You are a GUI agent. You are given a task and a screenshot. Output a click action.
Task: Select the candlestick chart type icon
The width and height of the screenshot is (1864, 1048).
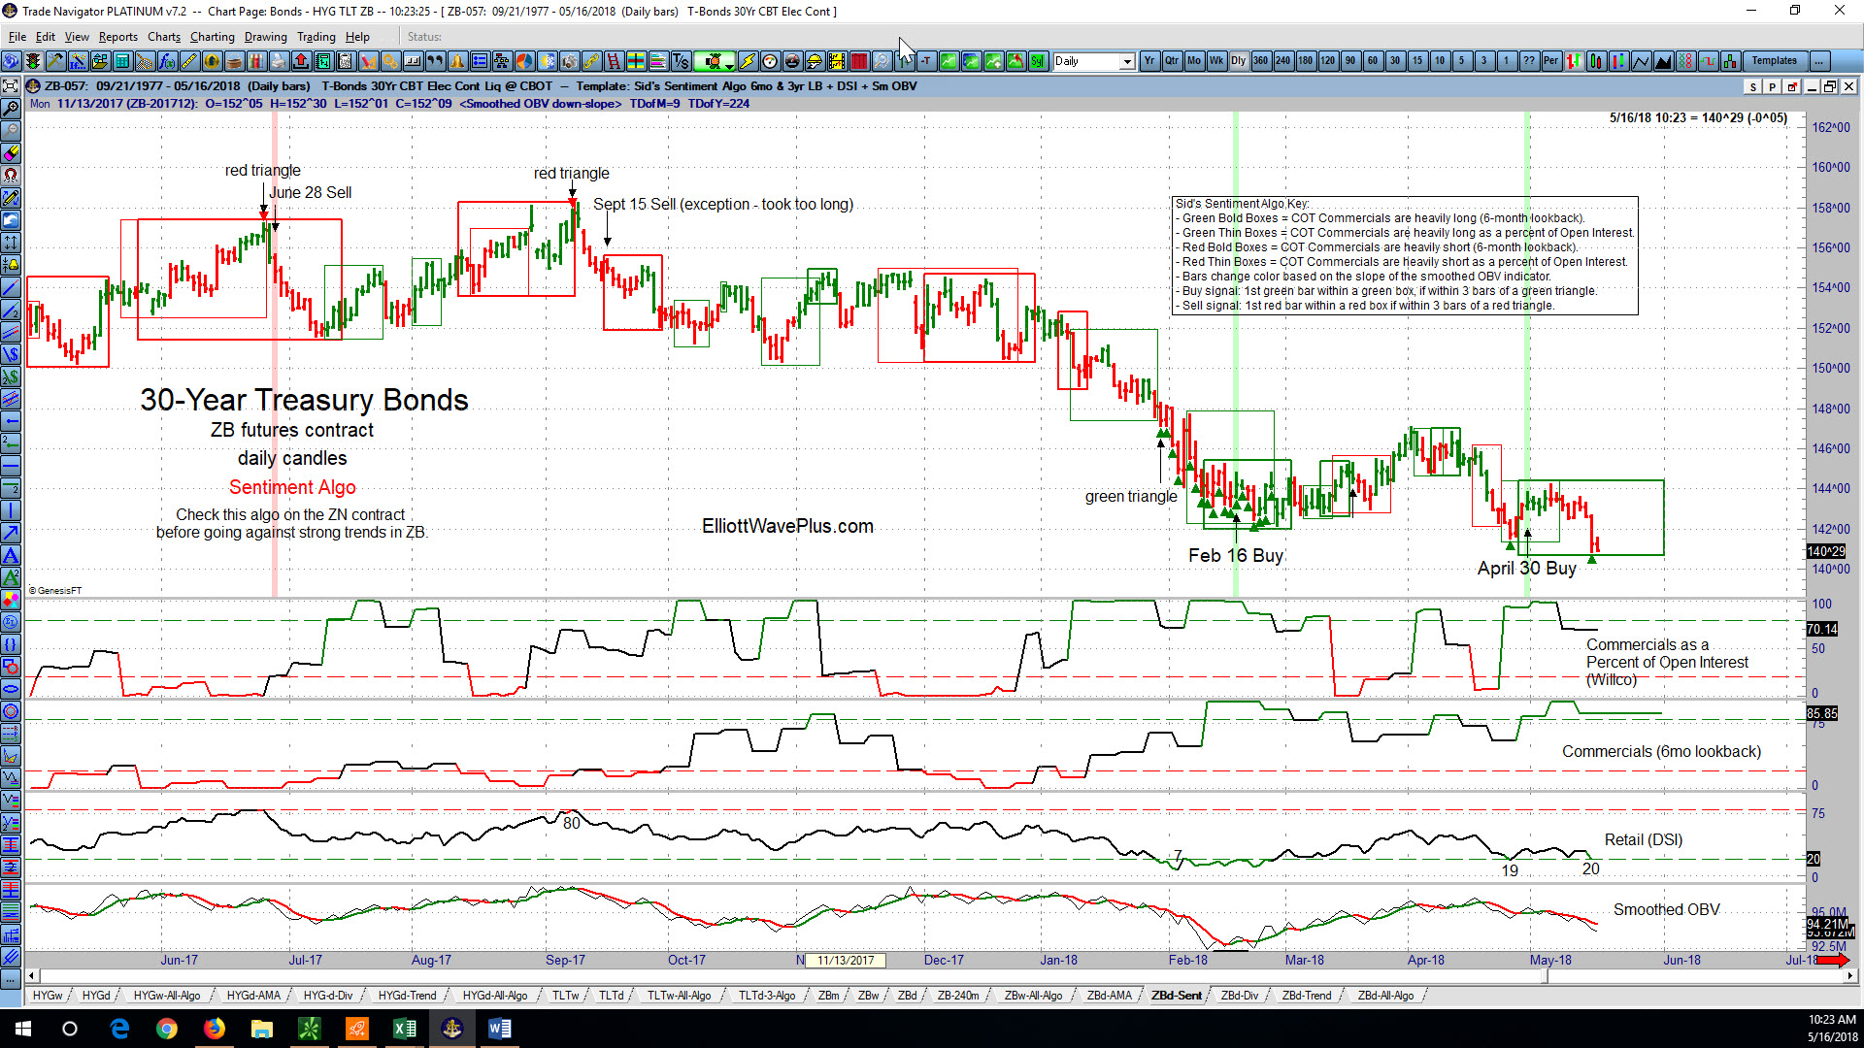tap(1596, 61)
